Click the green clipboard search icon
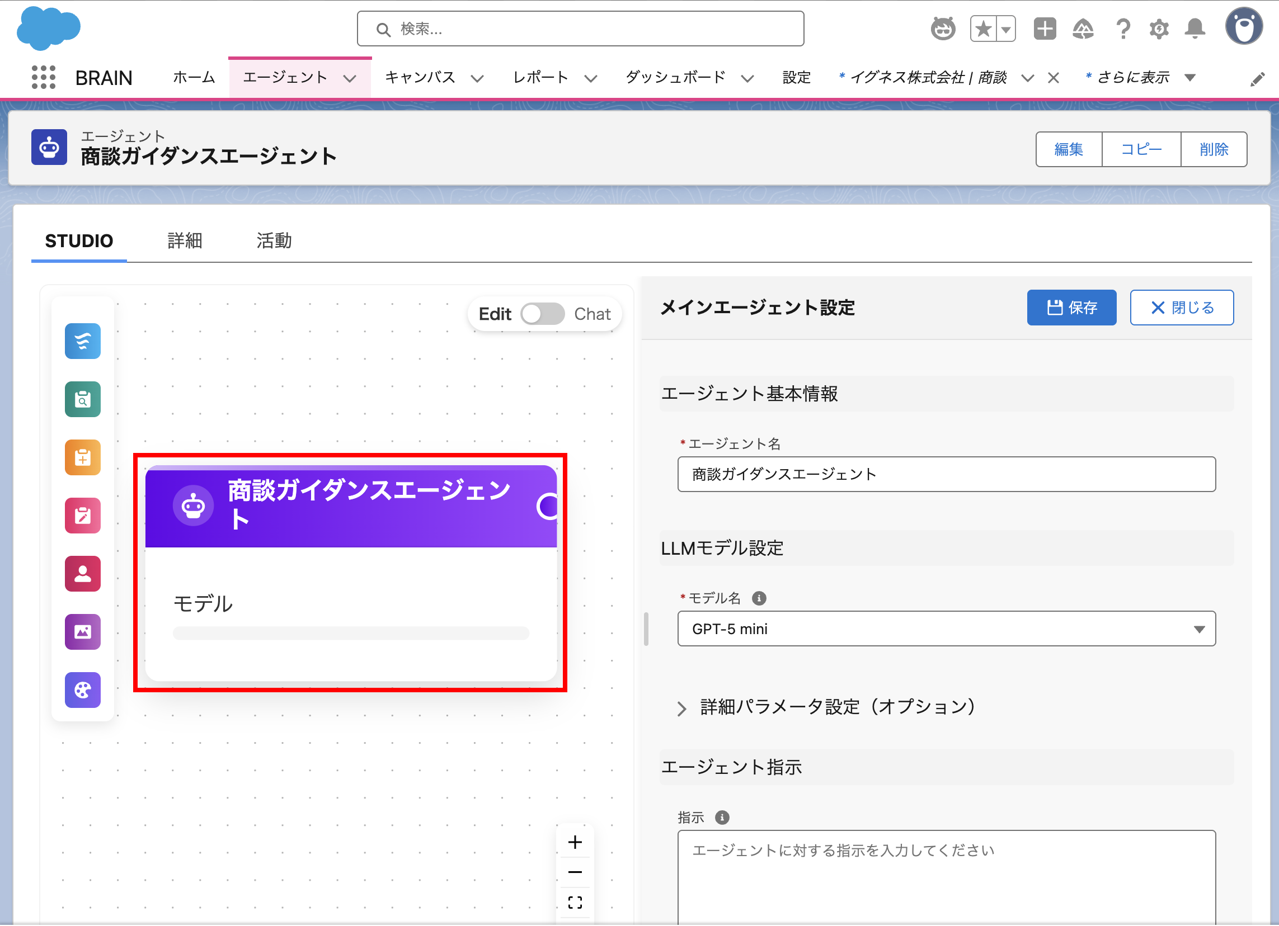Viewport: 1279px width, 926px height. point(83,400)
